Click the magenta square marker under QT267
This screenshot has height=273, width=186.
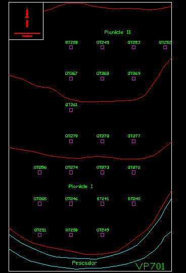(x=71, y=79)
